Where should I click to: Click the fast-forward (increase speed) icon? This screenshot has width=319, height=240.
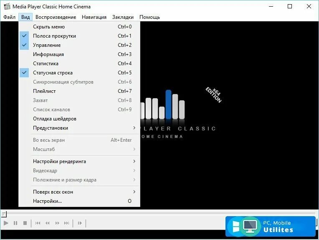pyautogui.click(x=57, y=223)
